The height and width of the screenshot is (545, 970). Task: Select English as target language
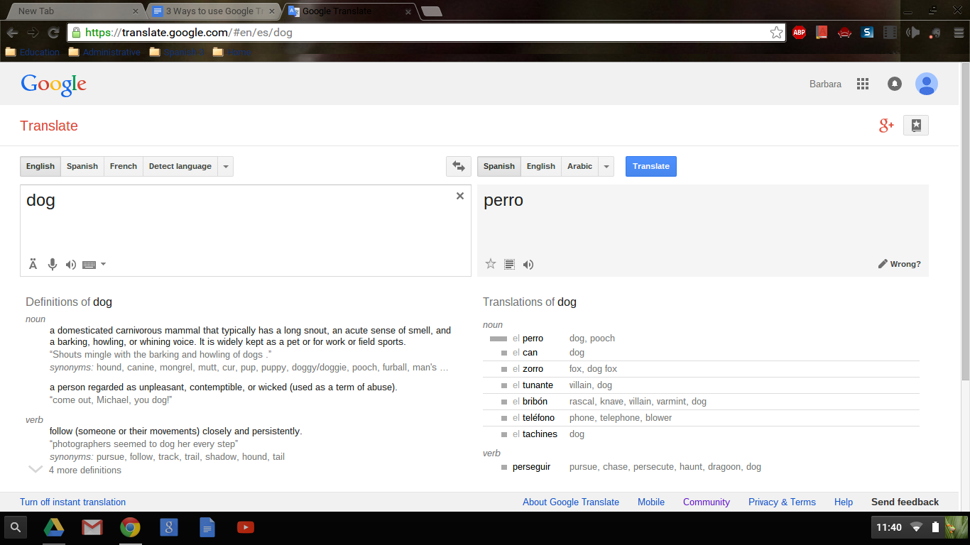point(541,166)
